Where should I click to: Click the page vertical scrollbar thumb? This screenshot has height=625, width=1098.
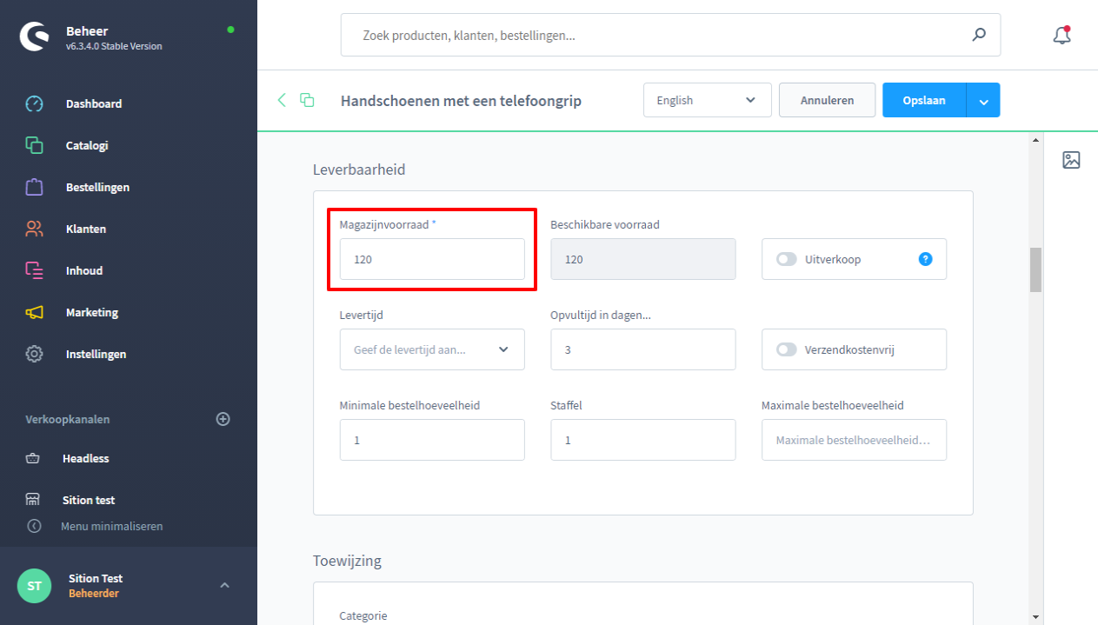(x=1035, y=269)
